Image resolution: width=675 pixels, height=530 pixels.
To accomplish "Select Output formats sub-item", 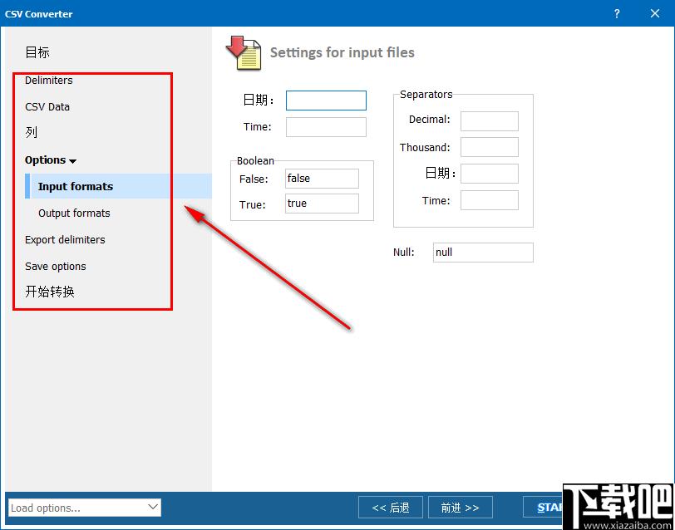I will point(74,213).
